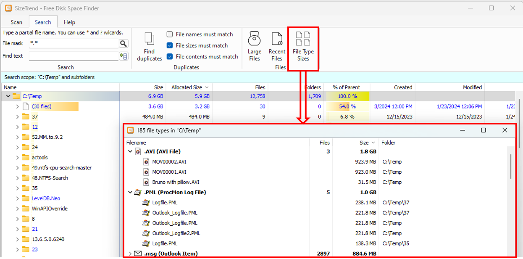Switch to the Scan tab

pos(16,22)
